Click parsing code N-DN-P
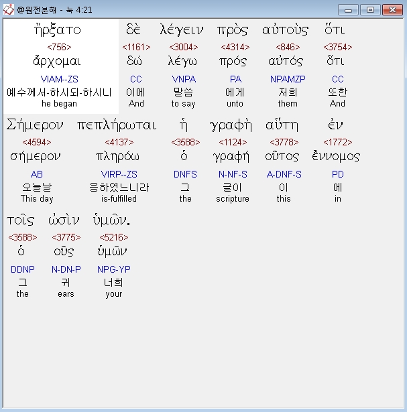Screen dimensions: 407x412 tap(66, 269)
